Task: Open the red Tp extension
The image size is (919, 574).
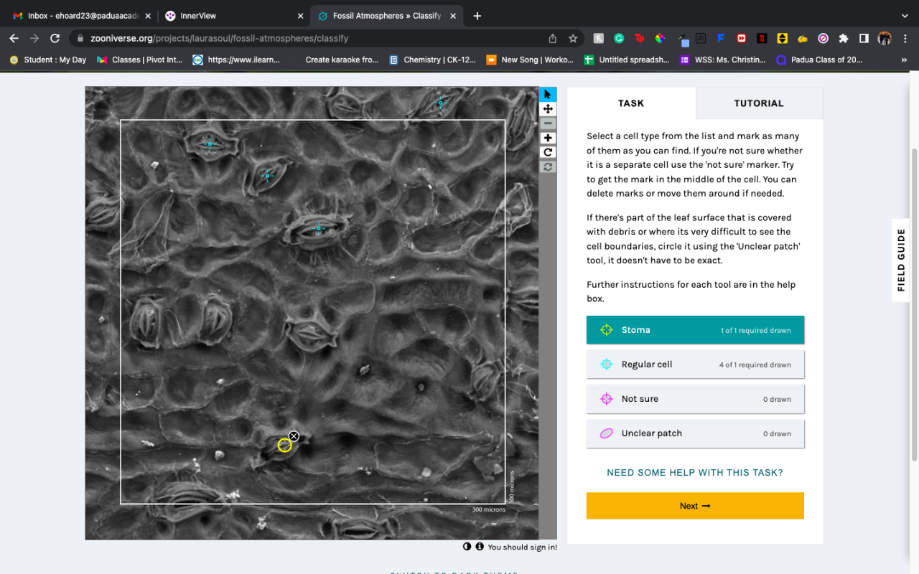Action: (x=639, y=38)
